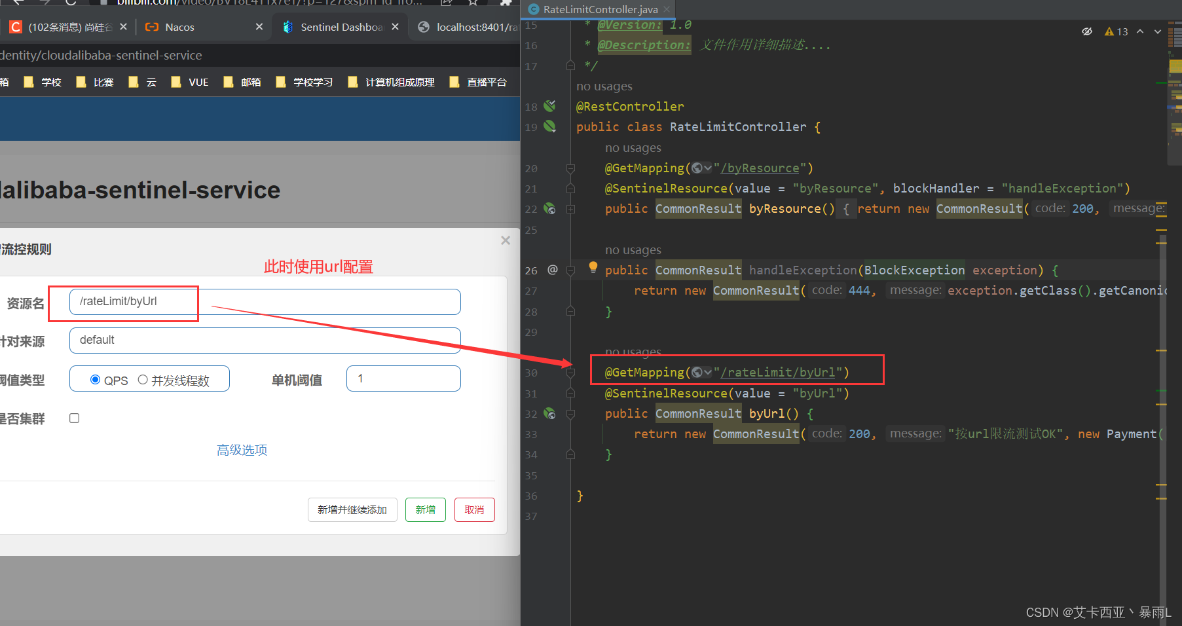The width and height of the screenshot is (1182, 626).
Task: Click the @ gutter icon on line 26
Action: tap(553, 270)
